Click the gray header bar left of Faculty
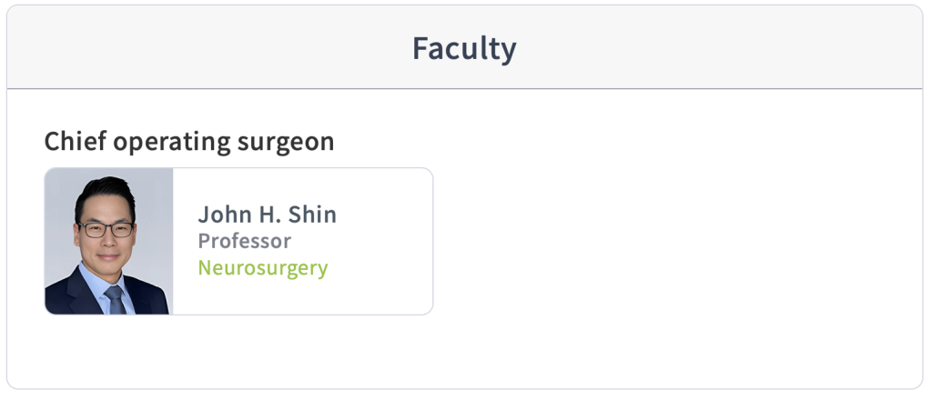This screenshot has width=932, height=400. click(208, 47)
